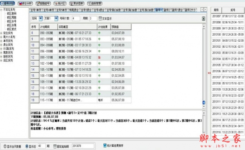This screenshot has width=245, height=150.
Task: Click the plan table scrollbar up arrow
Action: pos(204,26)
